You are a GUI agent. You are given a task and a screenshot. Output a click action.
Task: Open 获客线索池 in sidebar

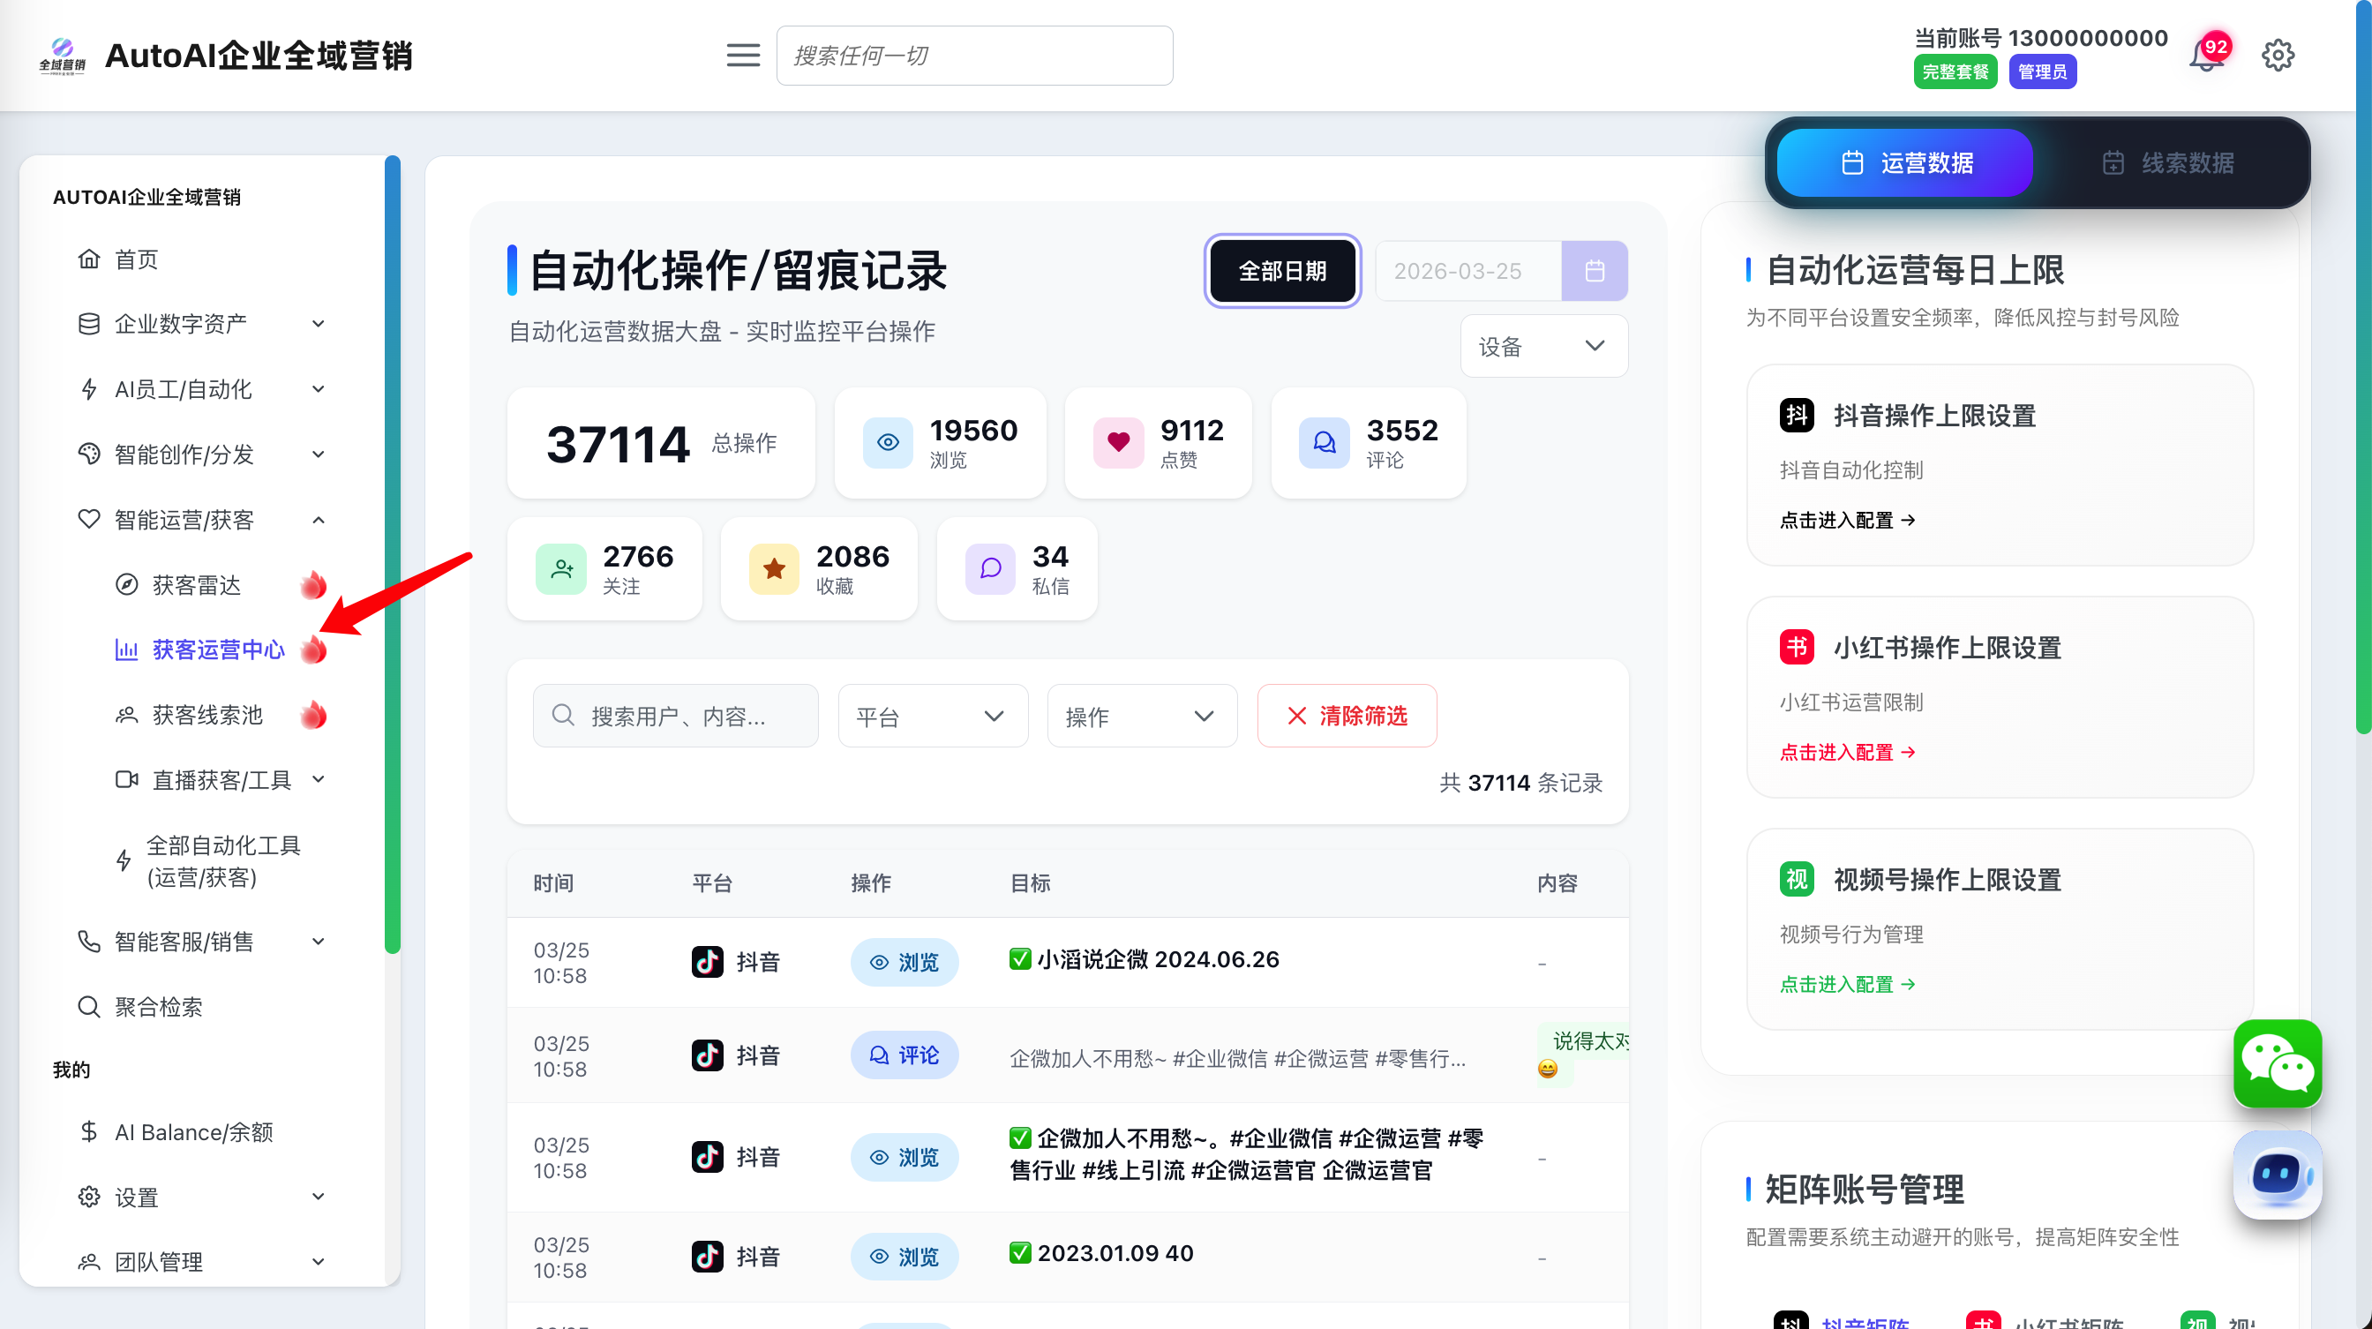point(207,716)
